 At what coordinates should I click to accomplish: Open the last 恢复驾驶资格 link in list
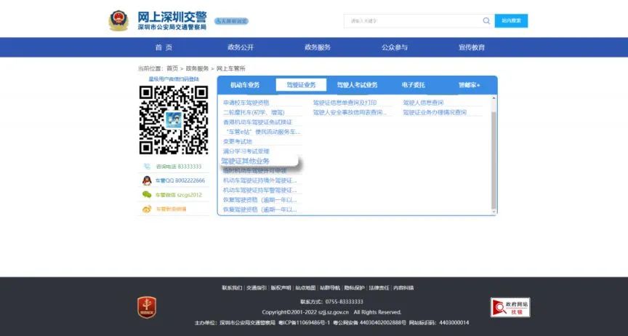click(259, 209)
